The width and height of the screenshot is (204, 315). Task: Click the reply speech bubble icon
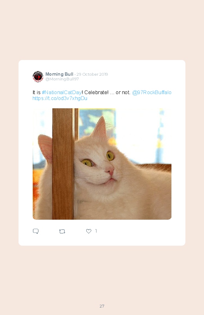pos(36,231)
